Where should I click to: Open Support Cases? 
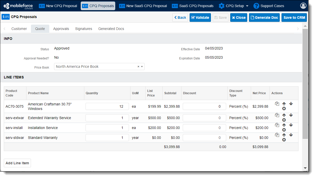269,6
